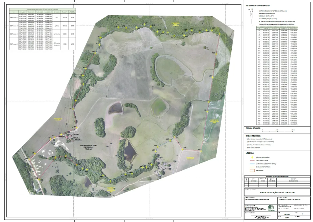Viewport: 313px width, 222px height.
Task: Click the red fence line legend sample
Action: pos(252,160)
